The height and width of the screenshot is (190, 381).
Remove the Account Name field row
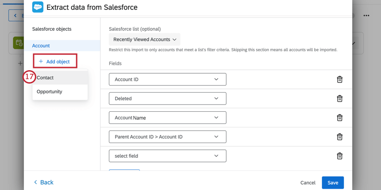tap(339, 118)
